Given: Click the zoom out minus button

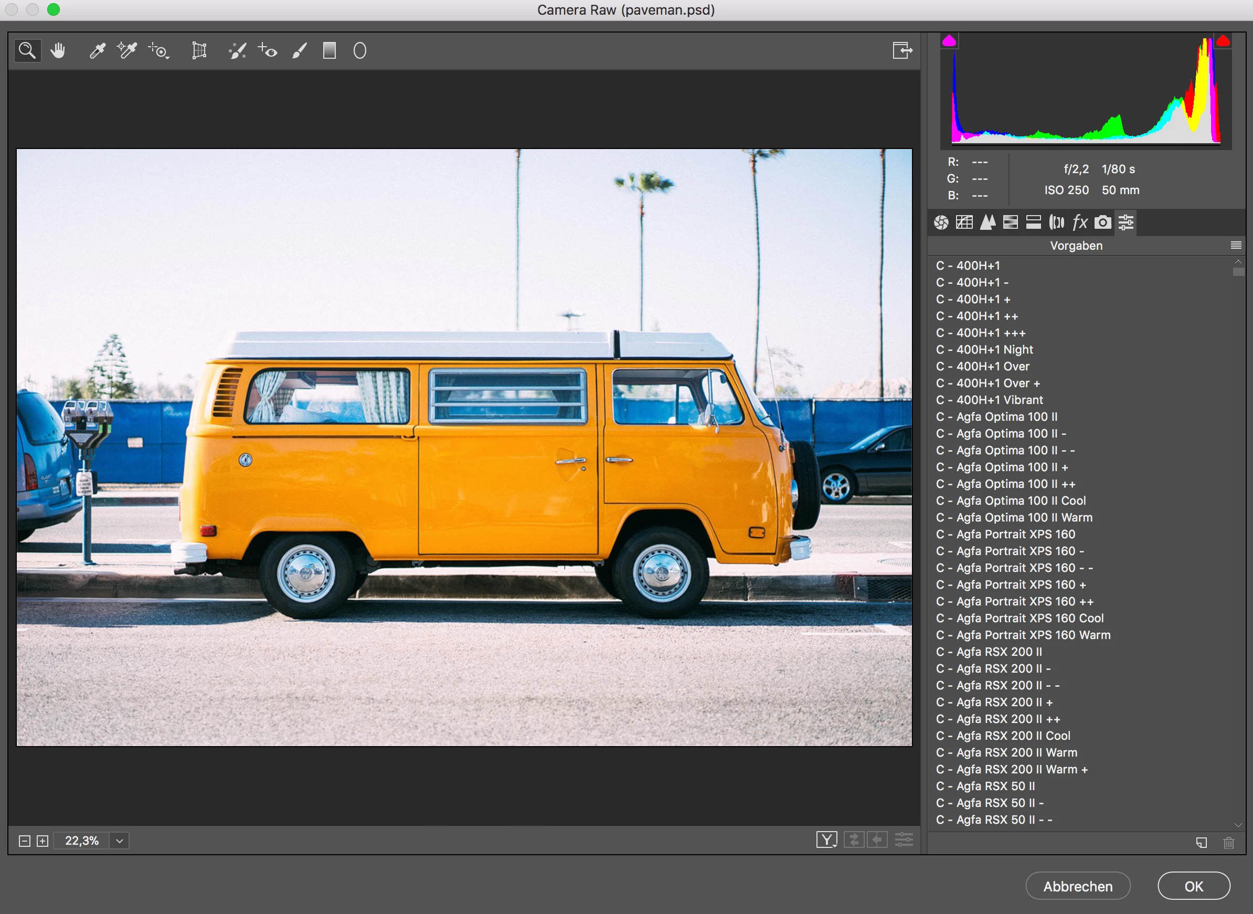Looking at the screenshot, I should click(24, 841).
